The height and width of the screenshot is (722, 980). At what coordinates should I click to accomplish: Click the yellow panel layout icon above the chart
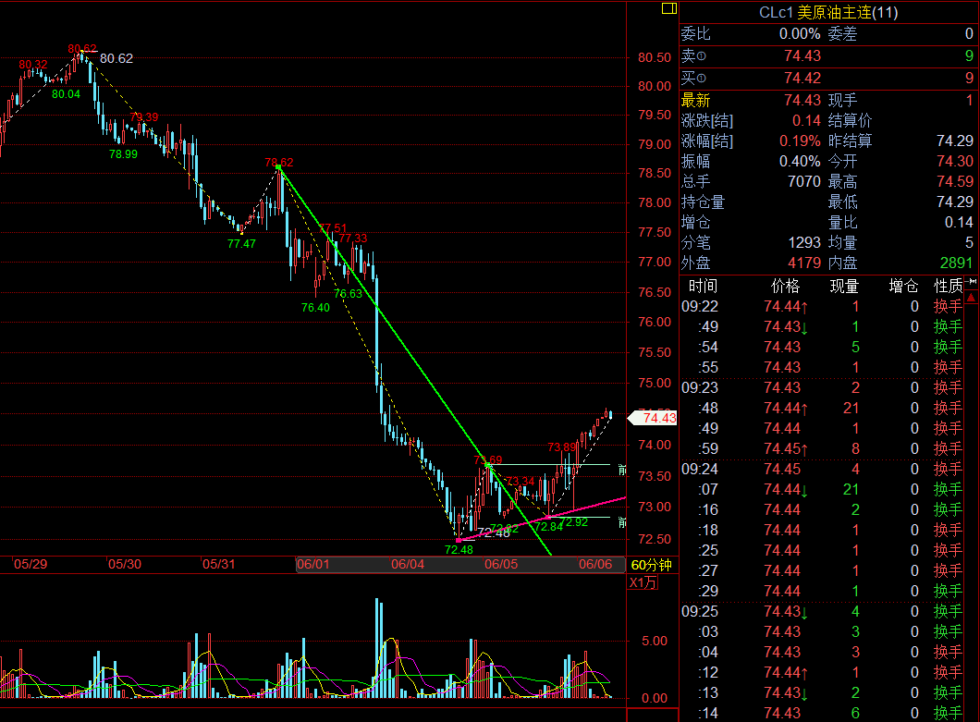point(668,8)
